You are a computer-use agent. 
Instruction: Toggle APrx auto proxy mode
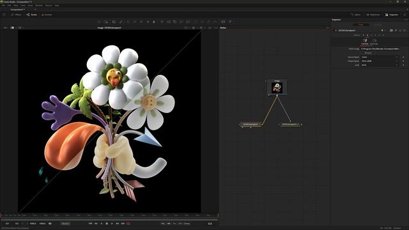pyautogui.click(x=180, y=224)
